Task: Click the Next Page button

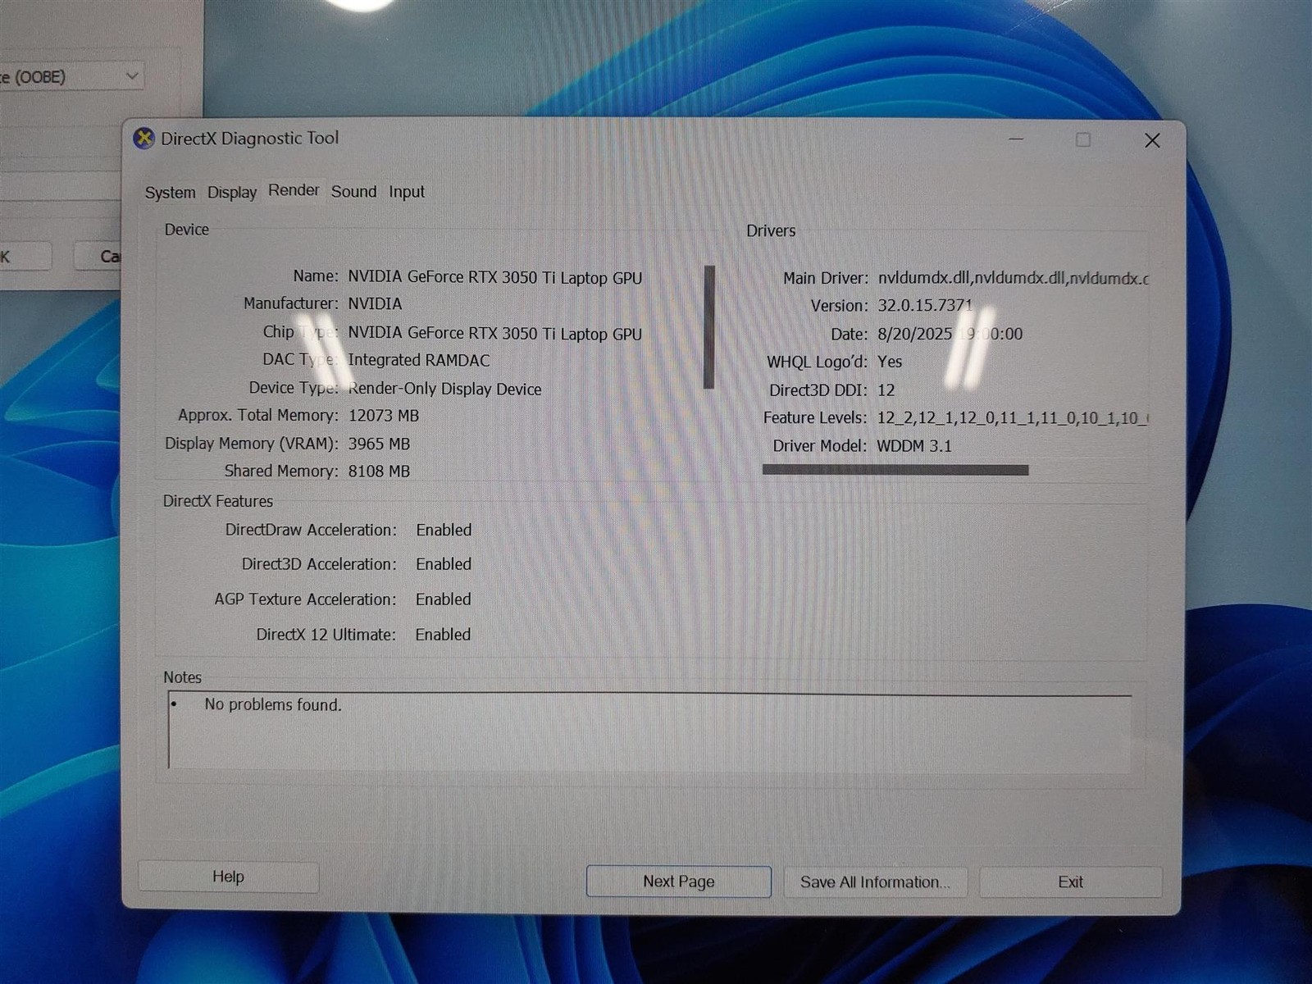Action: click(679, 881)
